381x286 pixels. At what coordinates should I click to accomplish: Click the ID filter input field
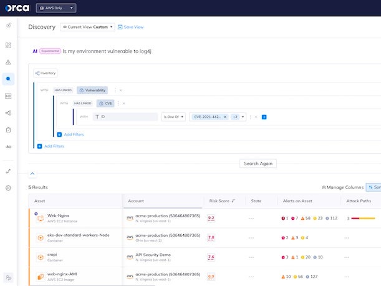pyautogui.click(x=125, y=117)
